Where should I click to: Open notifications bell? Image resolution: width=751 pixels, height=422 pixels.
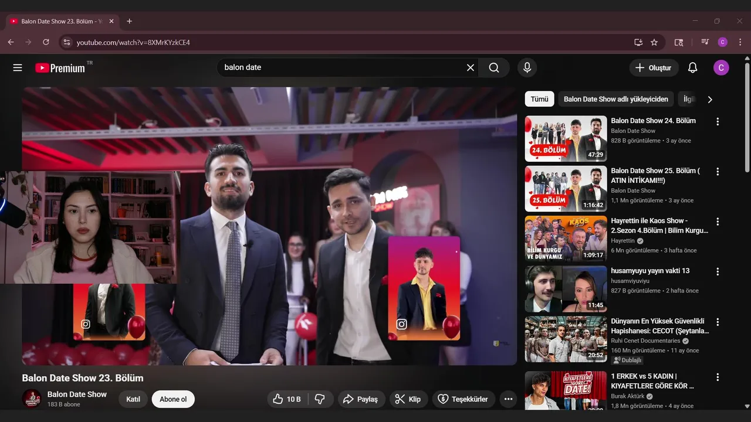693,67
